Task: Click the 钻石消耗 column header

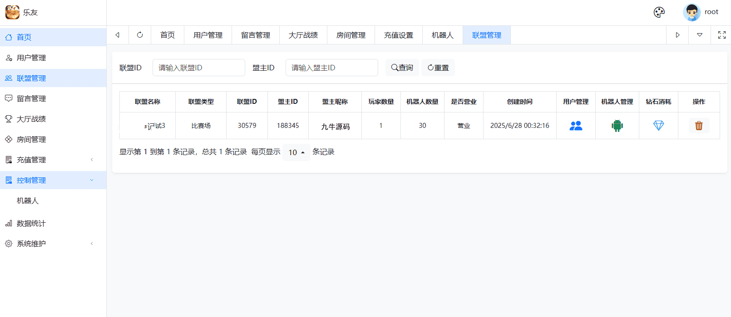Action: click(x=658, y=102)
